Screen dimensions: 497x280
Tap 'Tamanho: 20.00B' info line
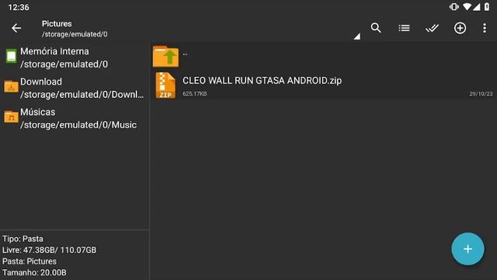34,272
